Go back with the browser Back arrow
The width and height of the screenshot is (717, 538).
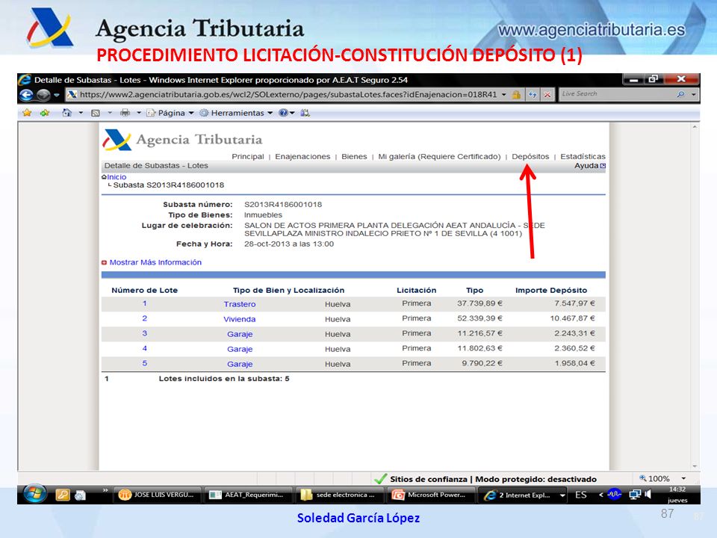pyautogui.click(x=27, y=95)
